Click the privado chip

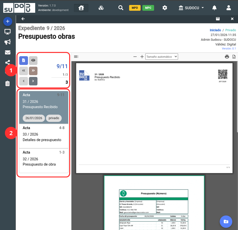(54, 118)
